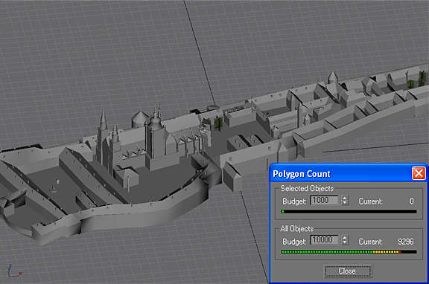Select the cathedral's tall pointed spire
429x284 pixels.
(103, 120)
